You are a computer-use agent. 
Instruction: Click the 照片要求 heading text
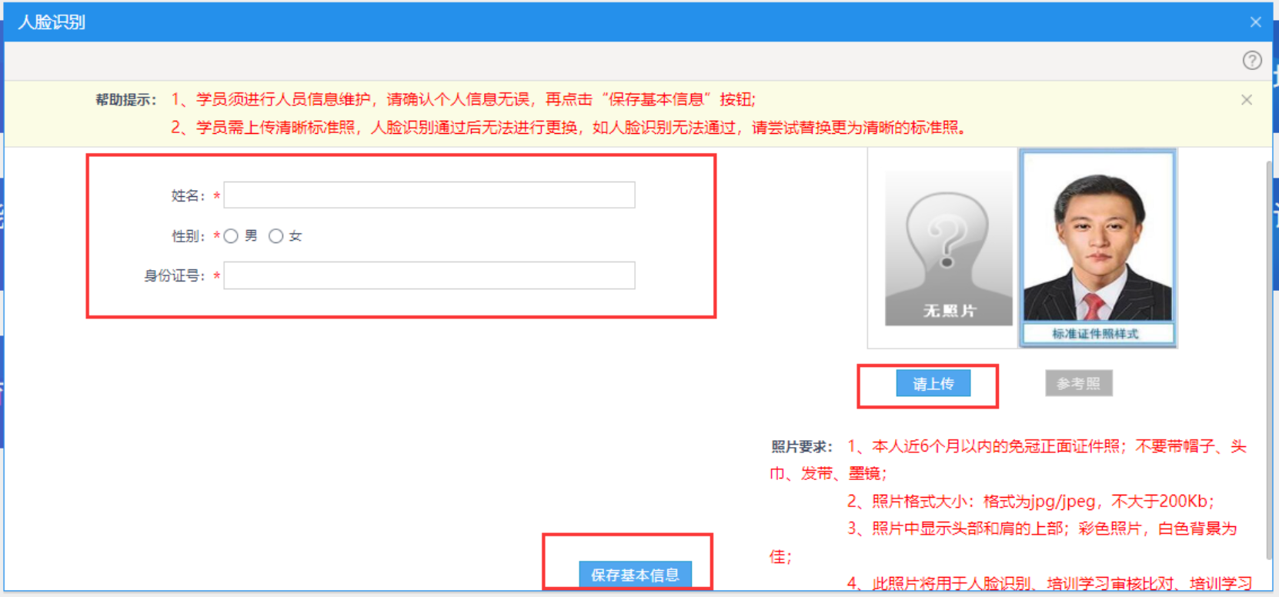coord(801,447)
